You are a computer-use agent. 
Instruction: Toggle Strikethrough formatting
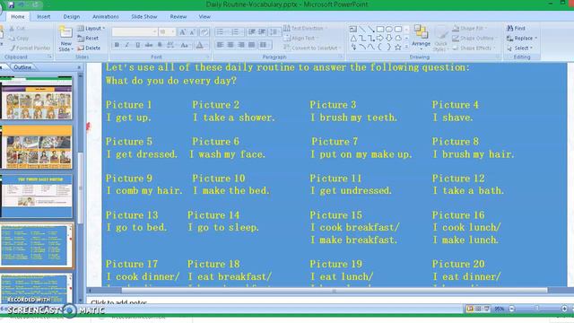pyautogui.click(x=149, y=45)
